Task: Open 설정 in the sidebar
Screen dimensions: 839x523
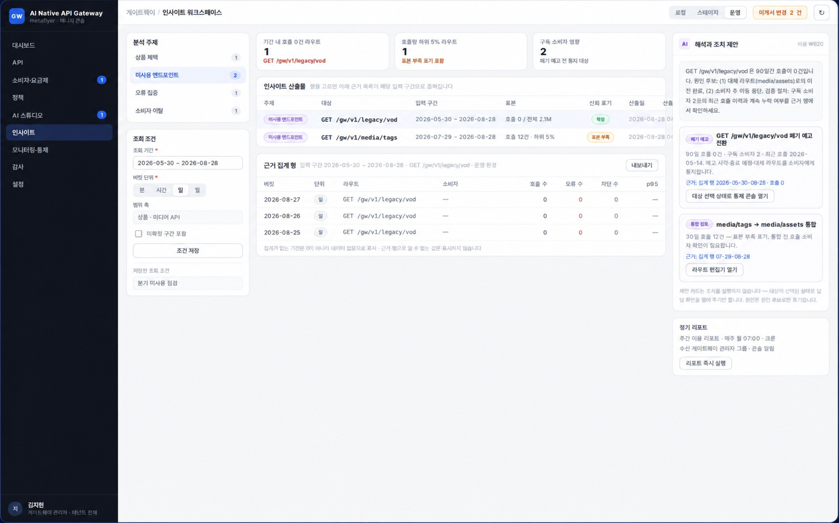Action: point(59,184)
